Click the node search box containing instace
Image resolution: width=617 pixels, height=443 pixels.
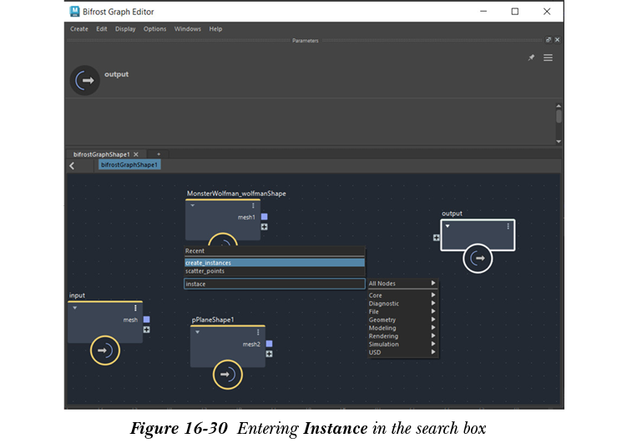274,284
